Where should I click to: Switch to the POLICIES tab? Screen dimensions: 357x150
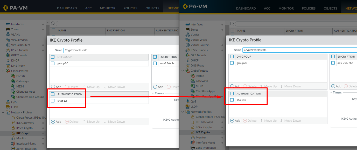[130, 8]
